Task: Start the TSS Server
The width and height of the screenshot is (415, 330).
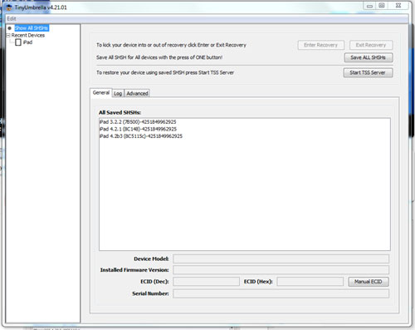Action: (x=368, y=73)
